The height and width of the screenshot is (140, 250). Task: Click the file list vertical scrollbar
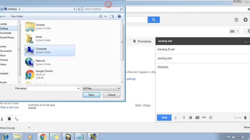coord(122,42)
